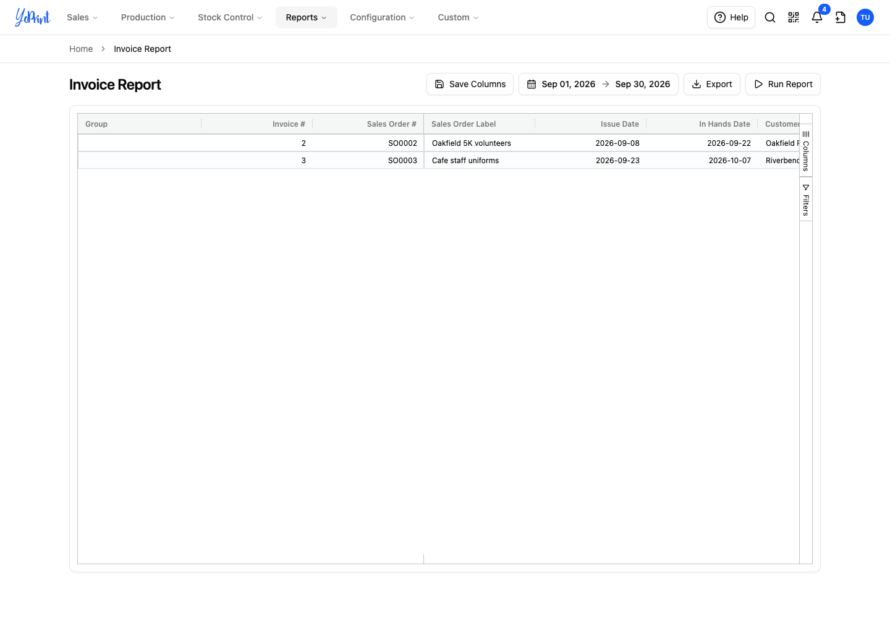This screenshot has height=618, width=890.
Task: Sort by the In Hands Date header
Action: tap(702, 124)
